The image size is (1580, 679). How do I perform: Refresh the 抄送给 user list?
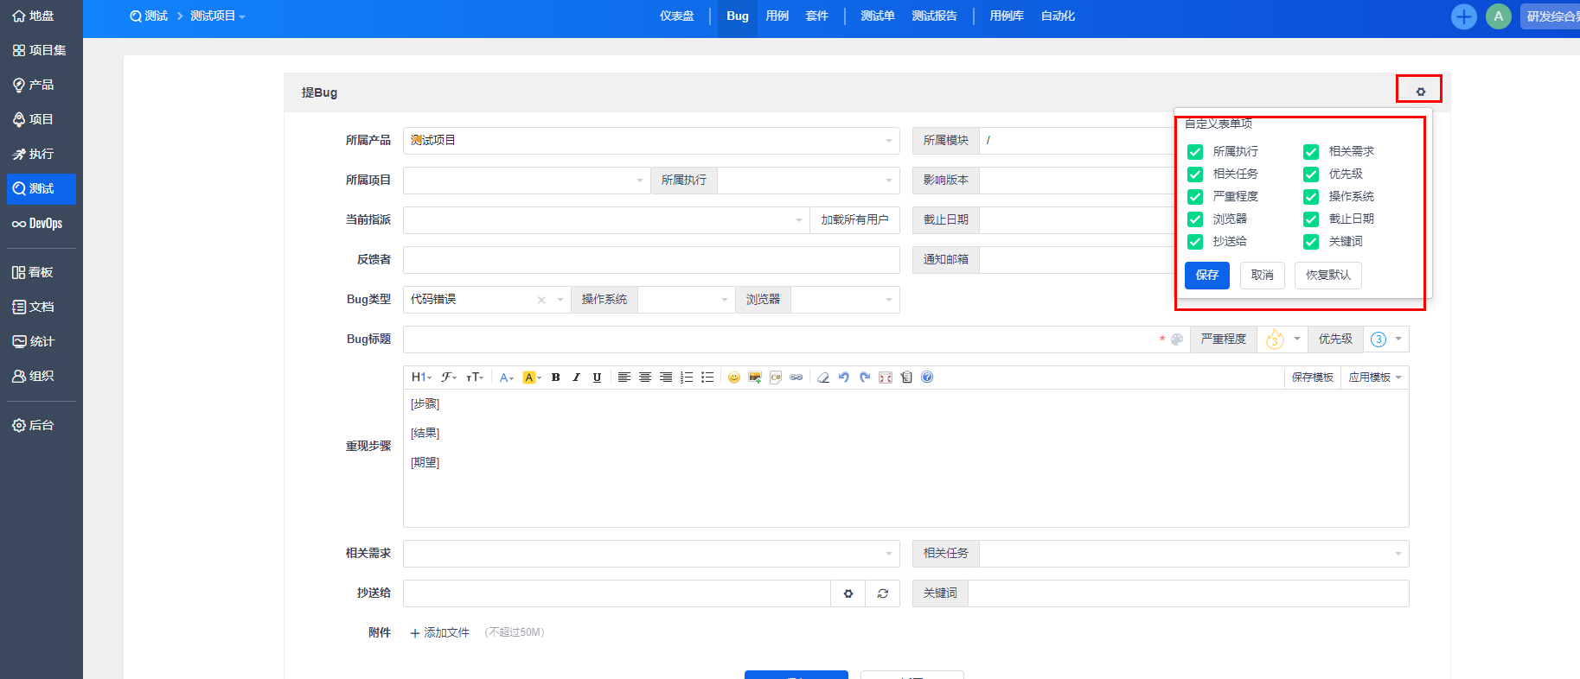(883, 593)
